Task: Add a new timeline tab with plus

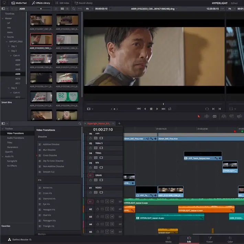Action: tap(119, 123)
